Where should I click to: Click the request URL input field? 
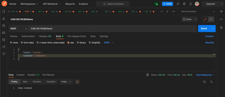113,29
